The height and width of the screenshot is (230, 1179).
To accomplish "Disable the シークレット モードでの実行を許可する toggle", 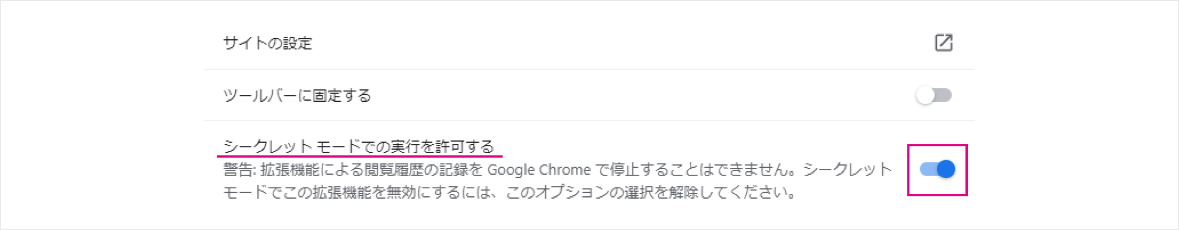I will (937, 169).
